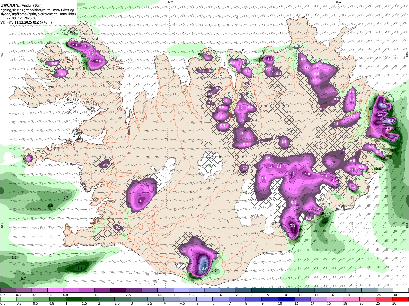Pick the pale grey swatch labeled 25 in top row

coord(385,290)
